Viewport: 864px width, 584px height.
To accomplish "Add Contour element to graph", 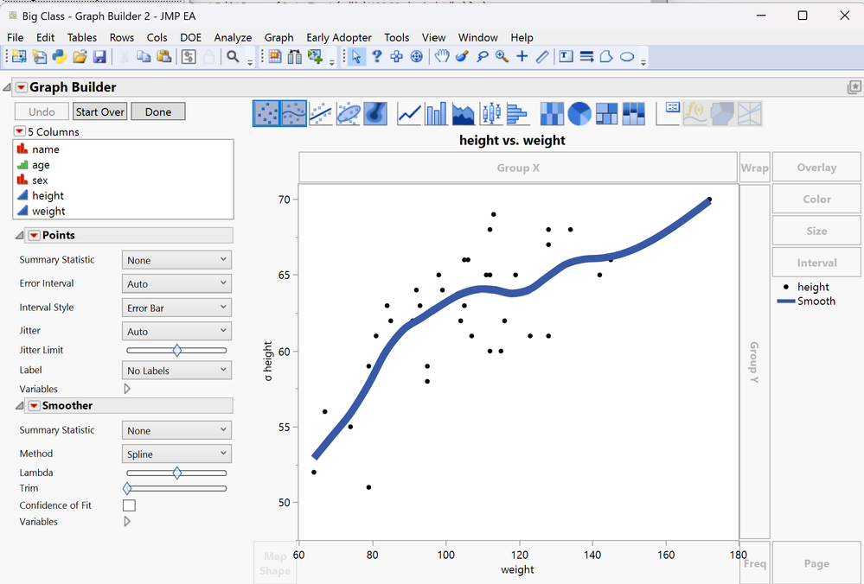I will pyautogui.click(x=375, y=113).
